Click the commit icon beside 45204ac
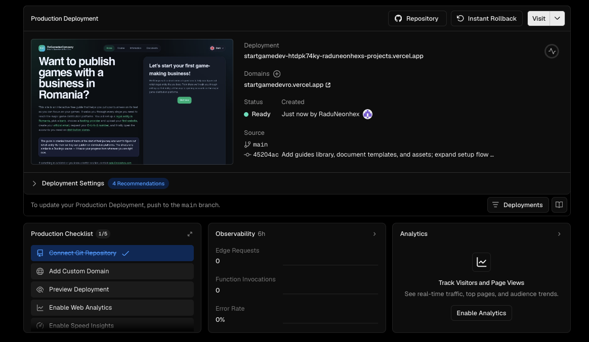 click(247, 155)
